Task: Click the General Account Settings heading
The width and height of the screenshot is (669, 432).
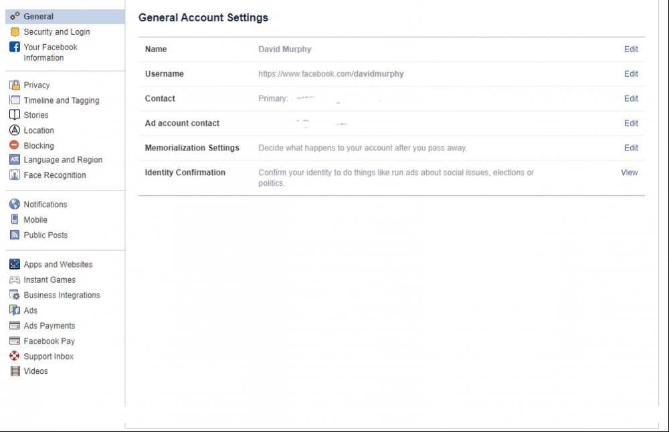Action: [x=203, y=17]
